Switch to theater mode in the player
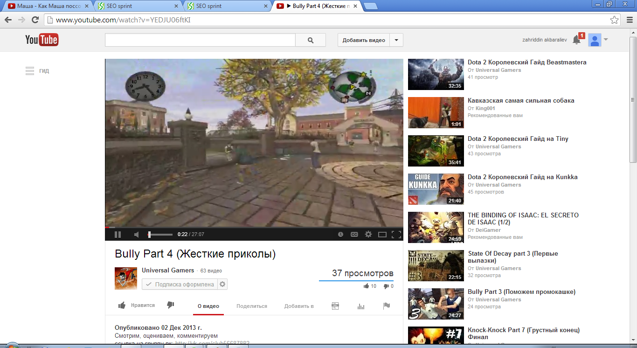Viewport: 637px width, 348px height. (382, 235)
